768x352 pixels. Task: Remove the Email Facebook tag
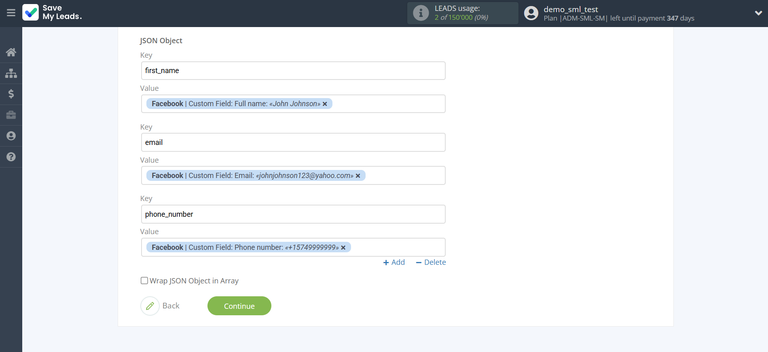click(358, 176)
